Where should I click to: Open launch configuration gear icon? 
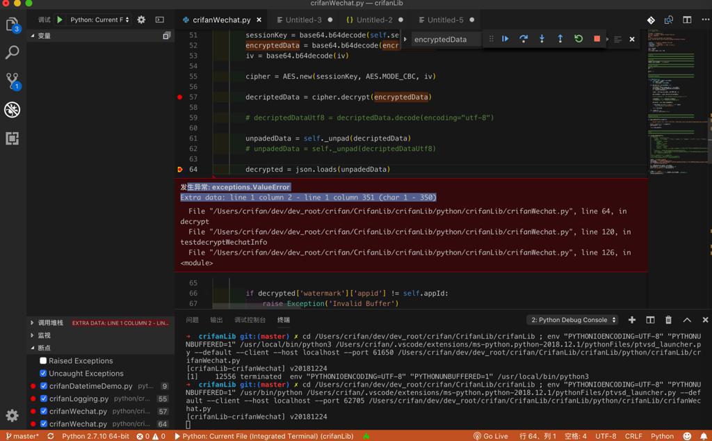point(141,19)
